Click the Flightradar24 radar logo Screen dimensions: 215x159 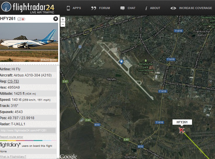6,7
